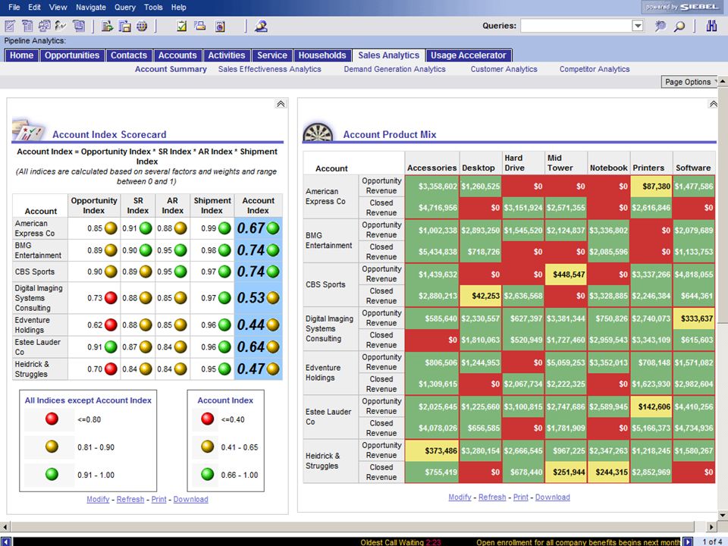728x546 pixels.
Task: Click the green Account Index light for American Express
Action: pyautogui.click(x=273, y=228)
